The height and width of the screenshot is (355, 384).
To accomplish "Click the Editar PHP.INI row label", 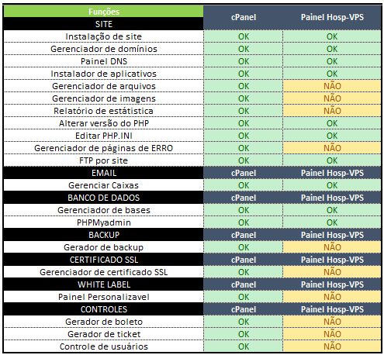I will [x=104, y=136].
